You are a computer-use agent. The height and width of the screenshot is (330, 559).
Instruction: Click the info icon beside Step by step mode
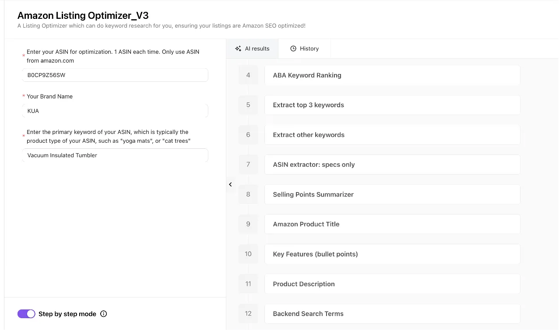(104, 314)
